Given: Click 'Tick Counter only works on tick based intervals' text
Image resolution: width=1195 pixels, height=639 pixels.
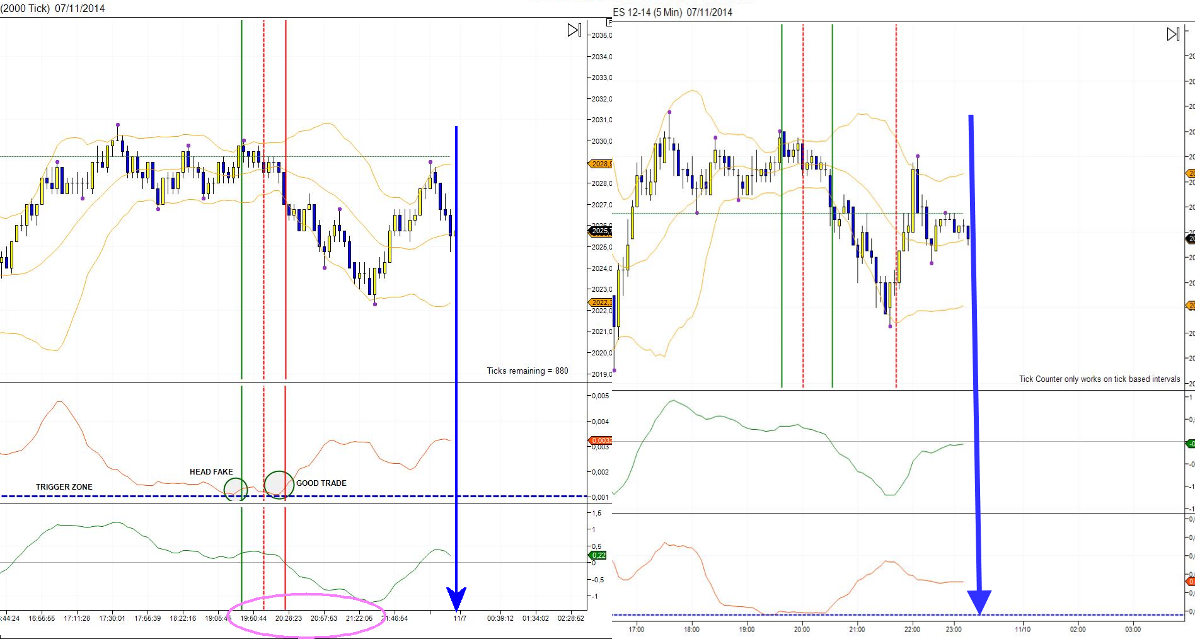Looking at the screenshot, I should pyautogui.click(x=1100, y=379).
